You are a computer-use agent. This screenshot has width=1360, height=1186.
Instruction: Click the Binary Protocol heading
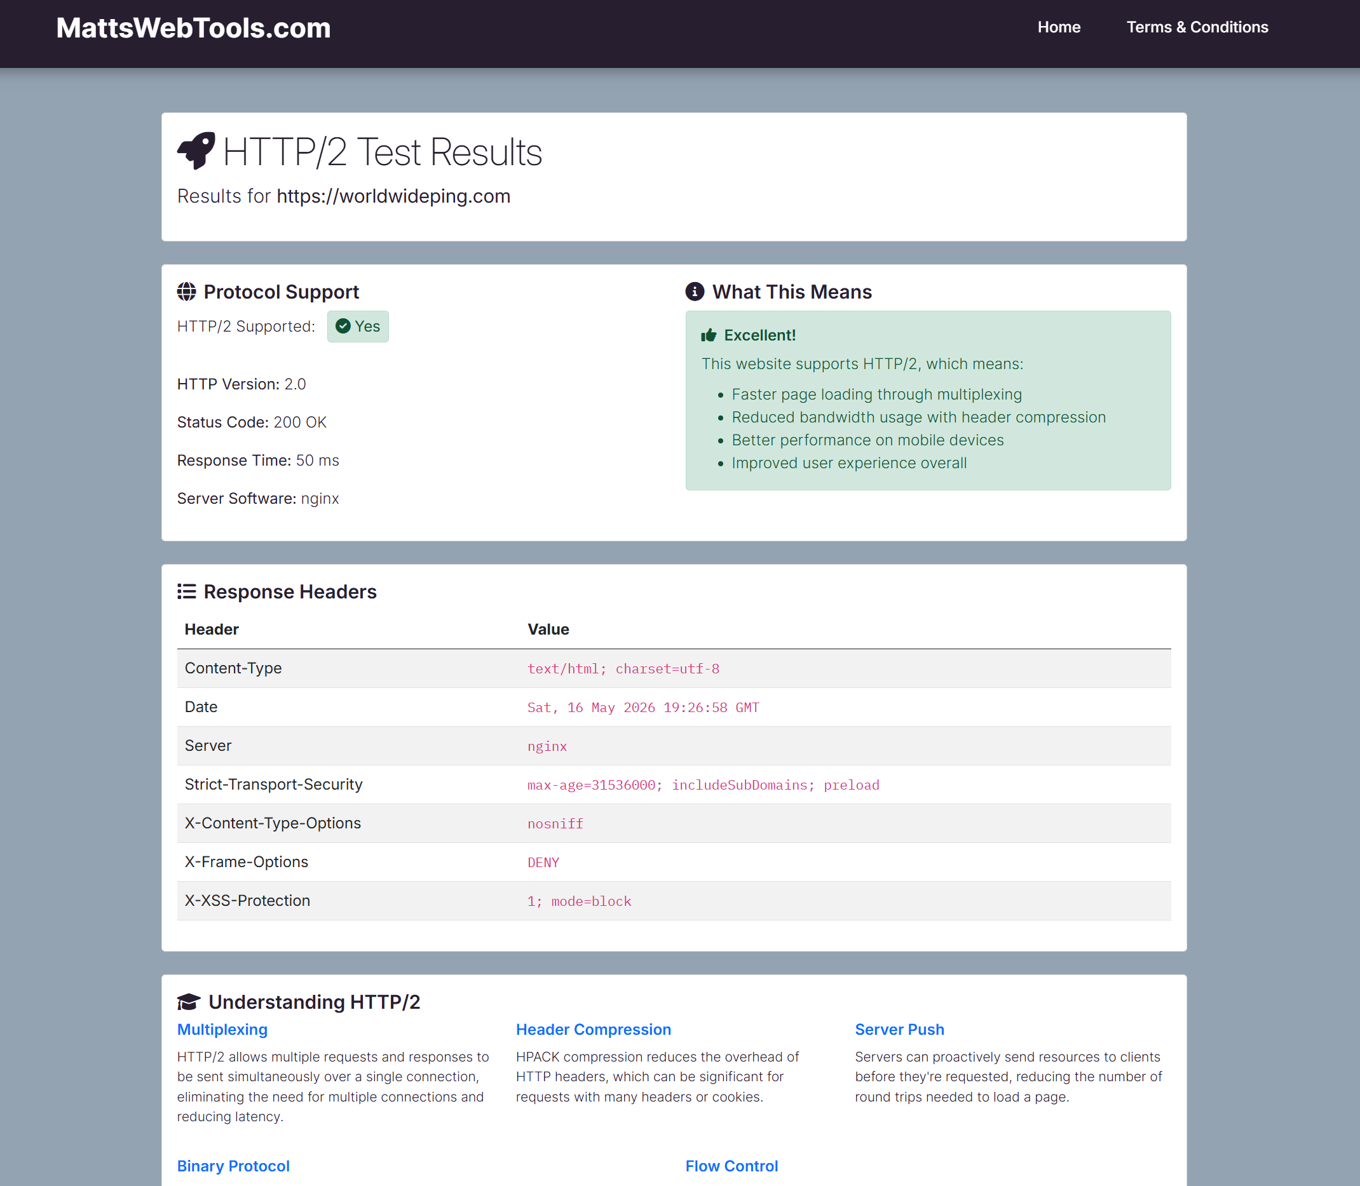tap(233, 1166)
